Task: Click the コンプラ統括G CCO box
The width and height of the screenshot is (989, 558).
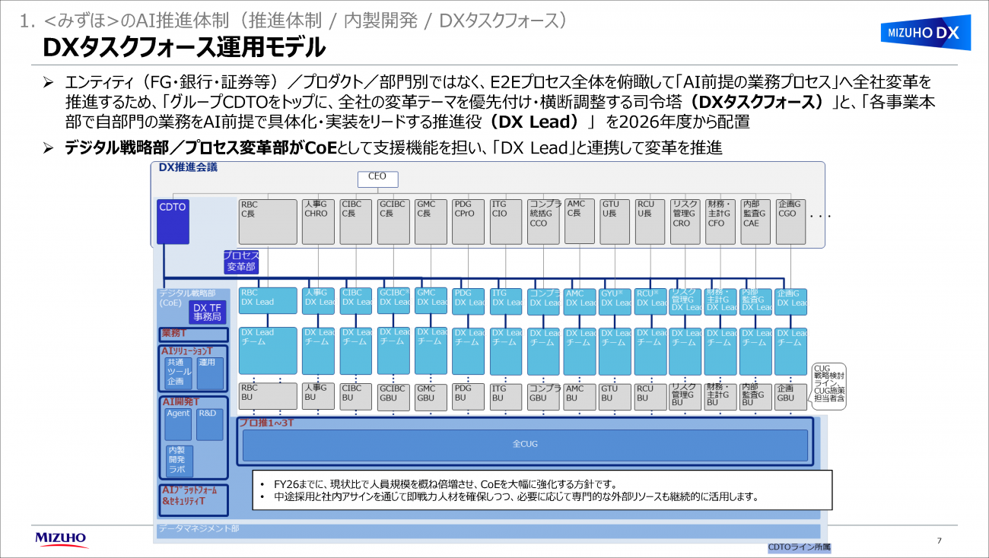Action: click(544, 222)
